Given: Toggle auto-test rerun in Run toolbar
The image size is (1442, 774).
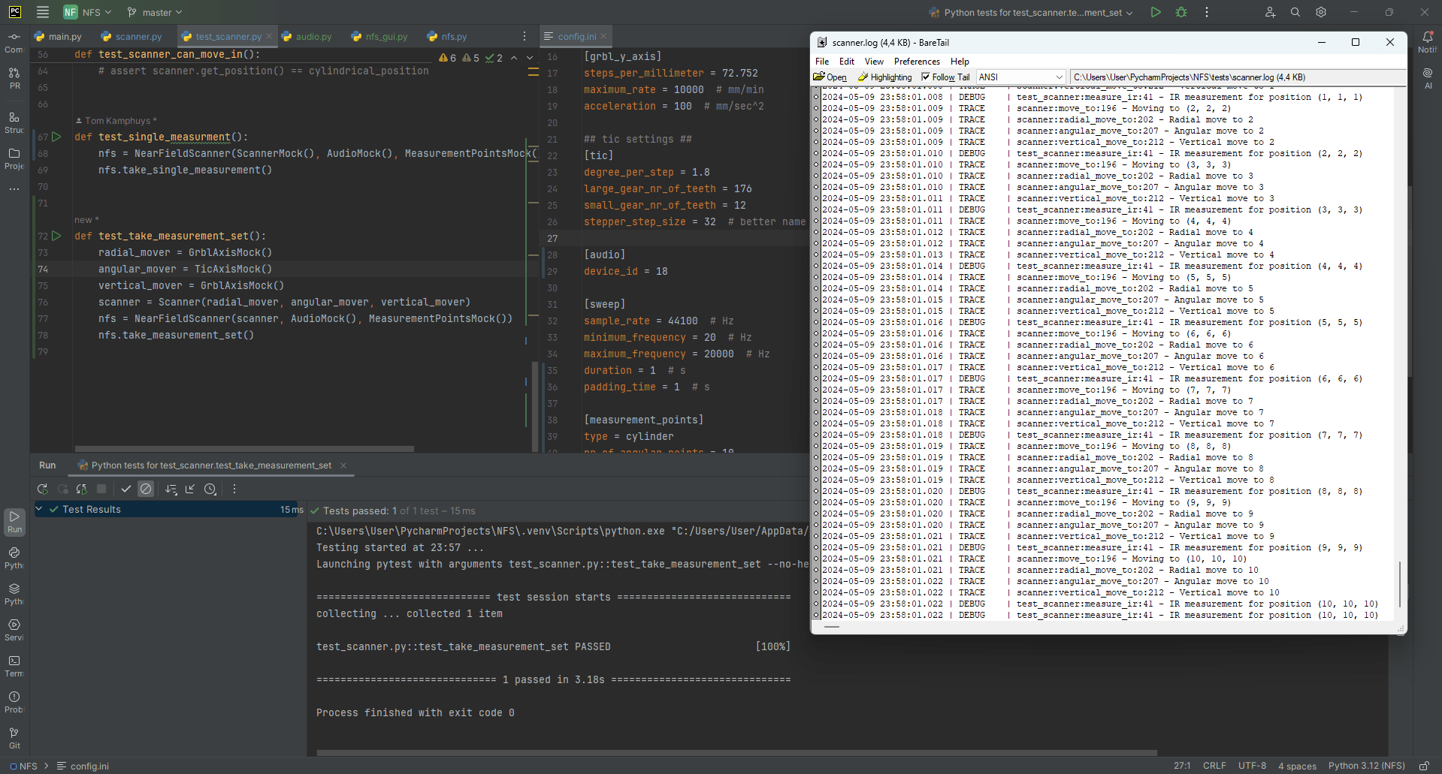Looking at the screenshot, I should tap(82, 489).
